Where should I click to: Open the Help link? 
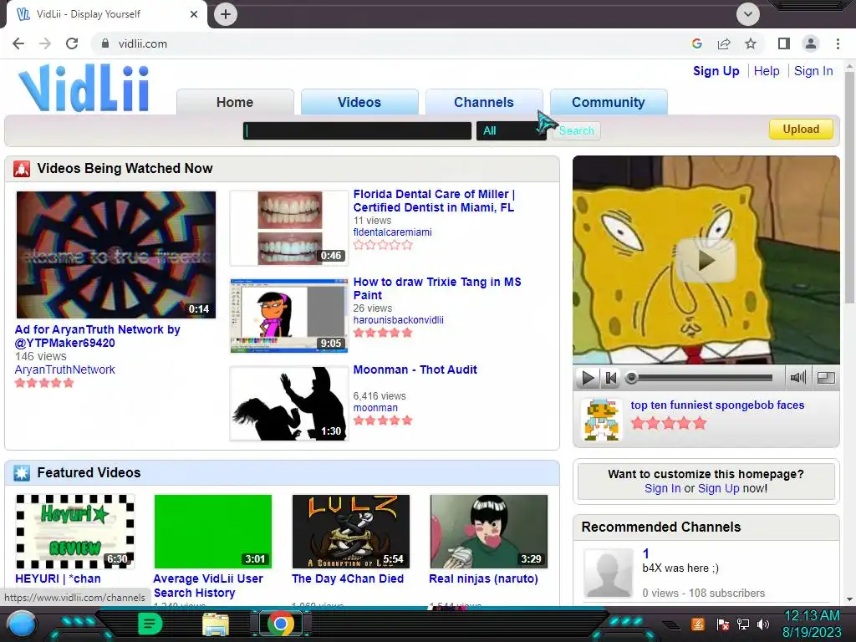coord(767,71)
